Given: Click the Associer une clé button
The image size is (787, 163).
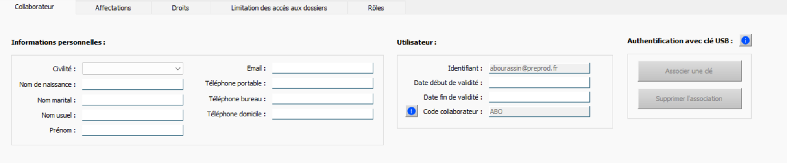Looking at the screenshot, I should pos(689,71).
